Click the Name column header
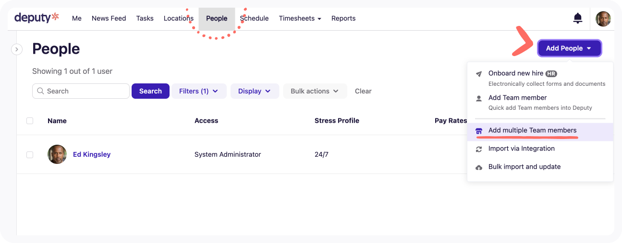The height and width of the screenshot is (243, 622). [57, 121]
